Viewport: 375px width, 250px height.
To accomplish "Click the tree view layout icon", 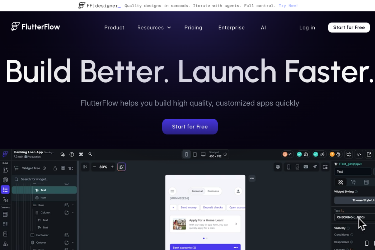I will (x=63, y=168).
